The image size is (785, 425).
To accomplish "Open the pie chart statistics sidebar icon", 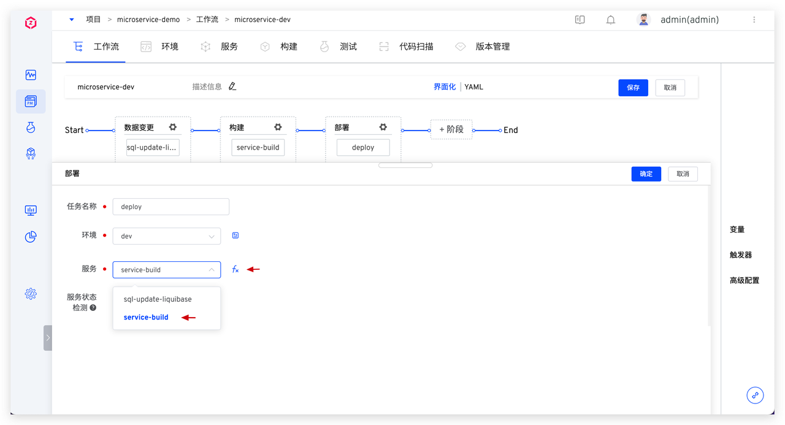I will 31,237.
